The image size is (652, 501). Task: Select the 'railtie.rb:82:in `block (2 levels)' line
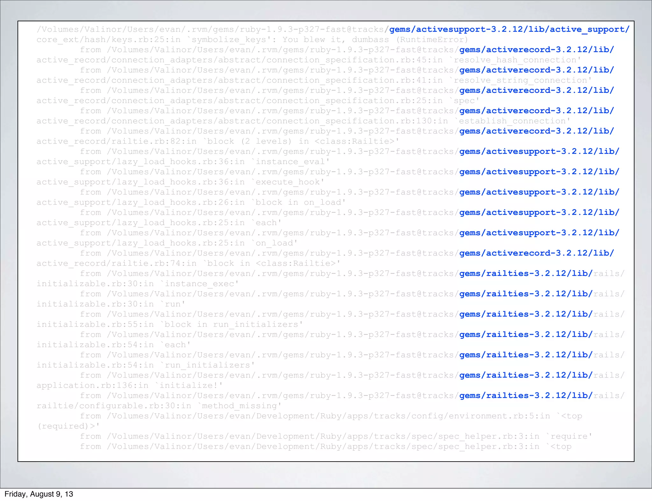pyautogui.click(x=218, y=141)
